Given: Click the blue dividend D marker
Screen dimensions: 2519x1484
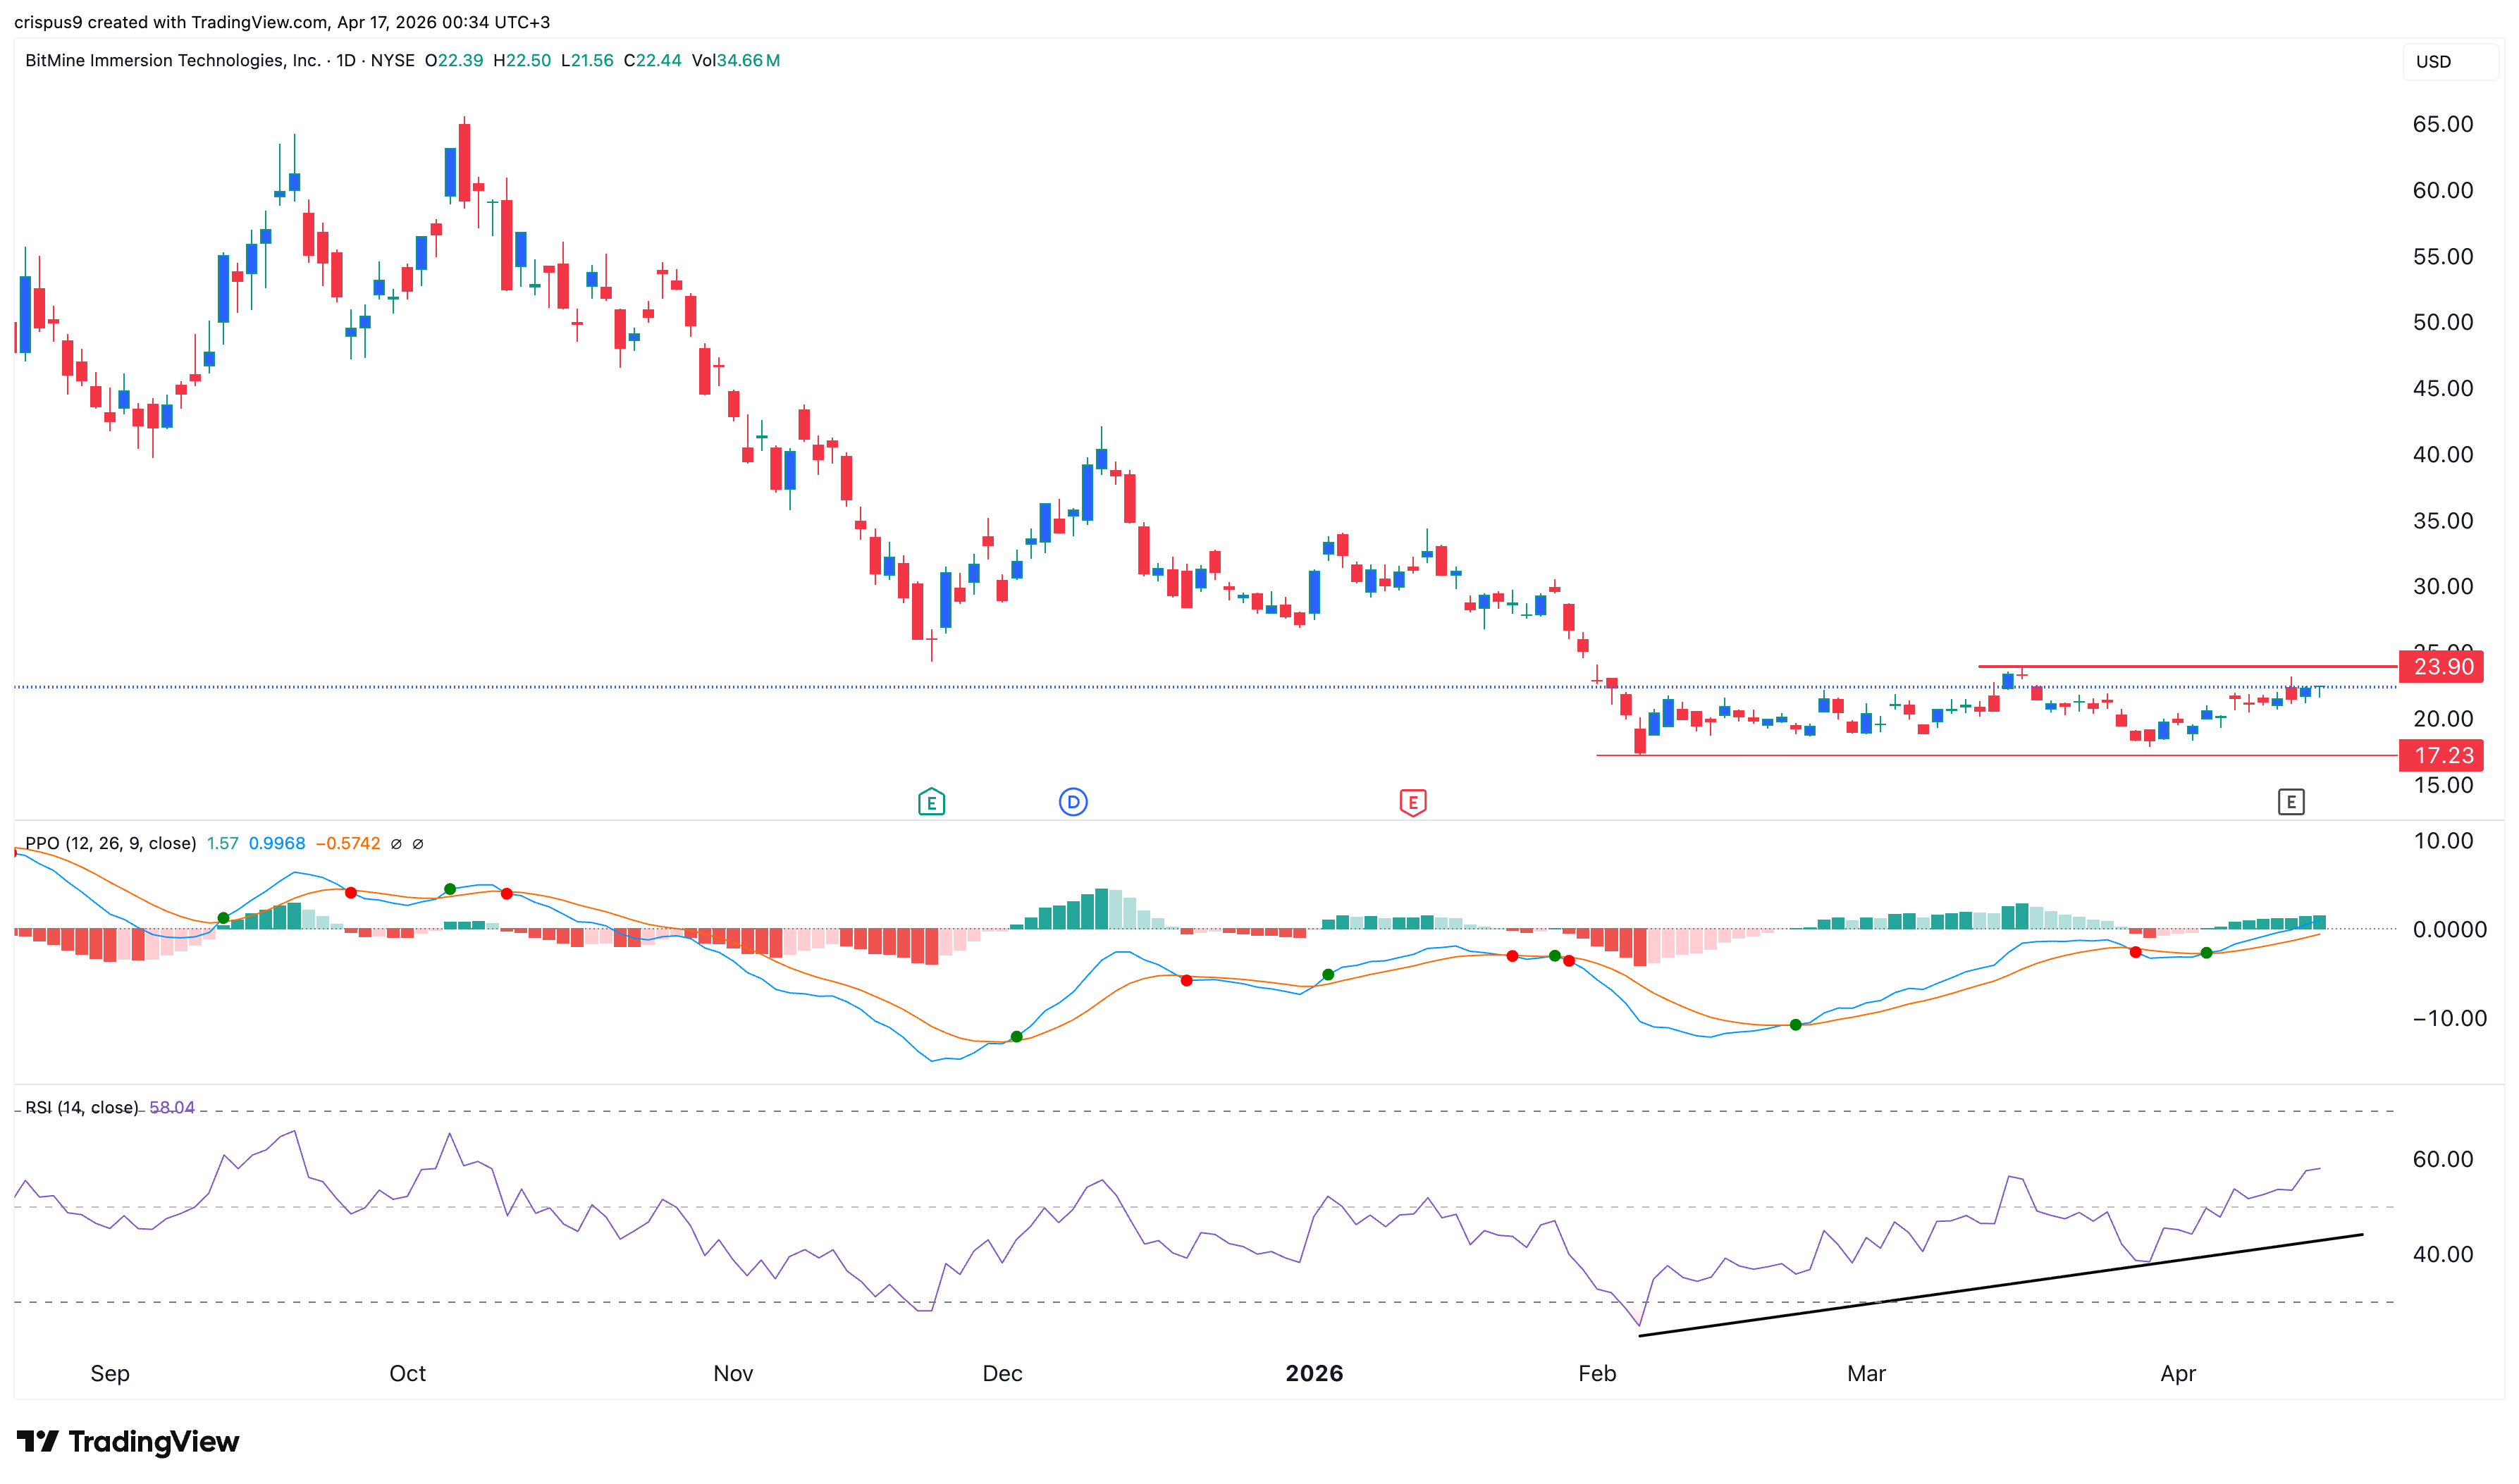Looking at the screenshot, I should click(x=1073, y=802).
